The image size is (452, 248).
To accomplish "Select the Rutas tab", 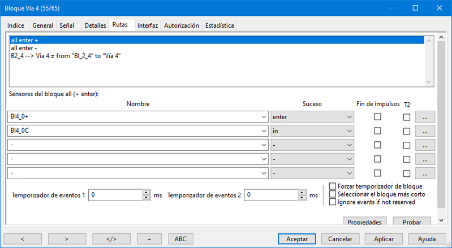I will point(120,24).
